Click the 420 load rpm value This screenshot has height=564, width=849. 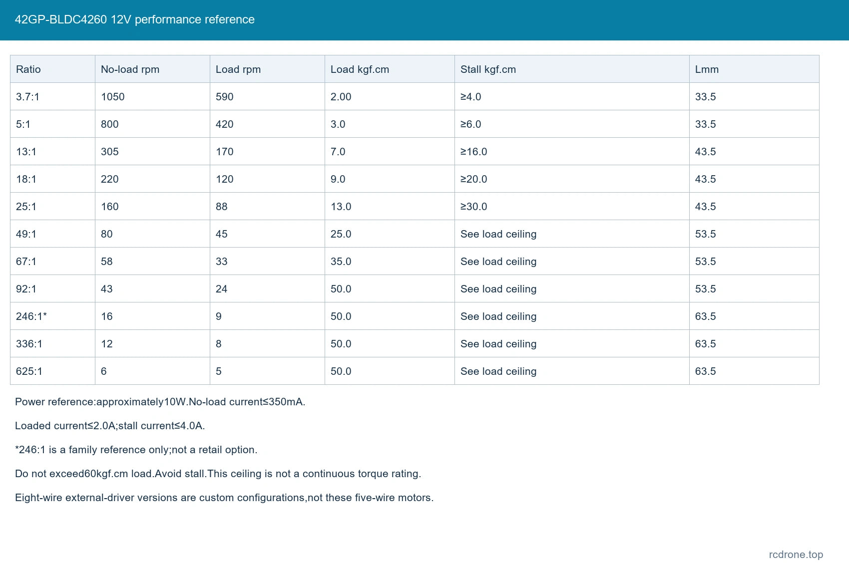point(225,124)
